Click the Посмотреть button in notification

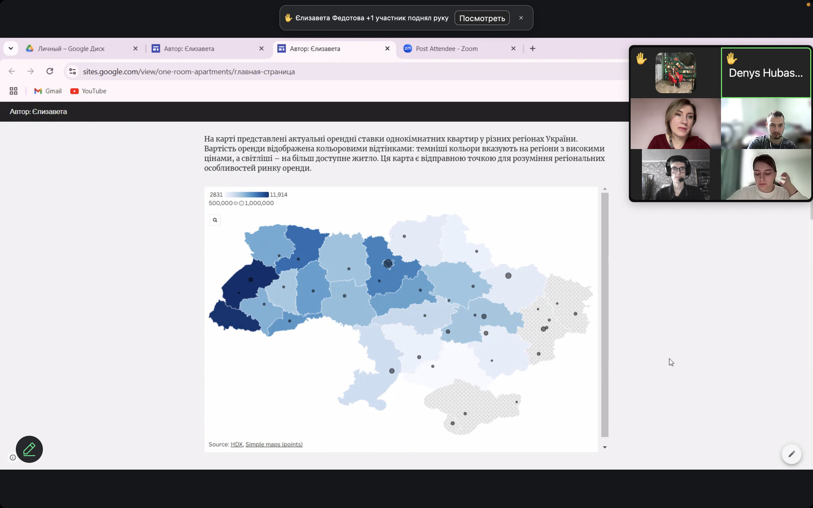[482, 18]
